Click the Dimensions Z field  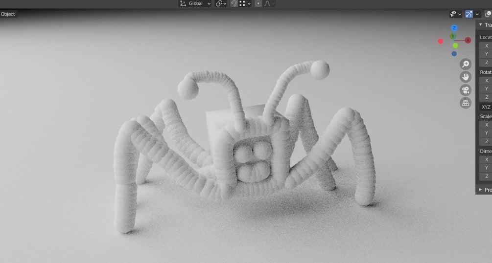[486, 176]
